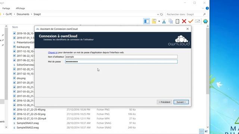
Task: Click the 'Nom' column header in file list
Action: click(15, 27)
